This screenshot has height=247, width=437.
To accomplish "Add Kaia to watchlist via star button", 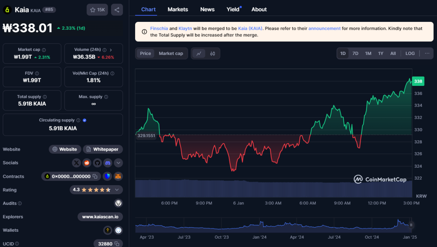I will tap(97, 10).
